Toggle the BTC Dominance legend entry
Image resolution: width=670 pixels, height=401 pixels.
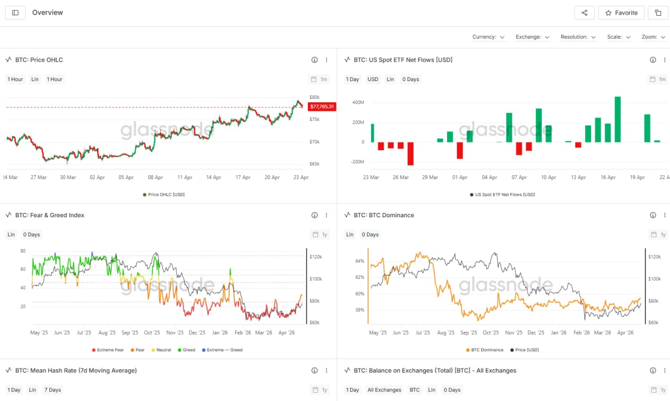pos(484,350)
